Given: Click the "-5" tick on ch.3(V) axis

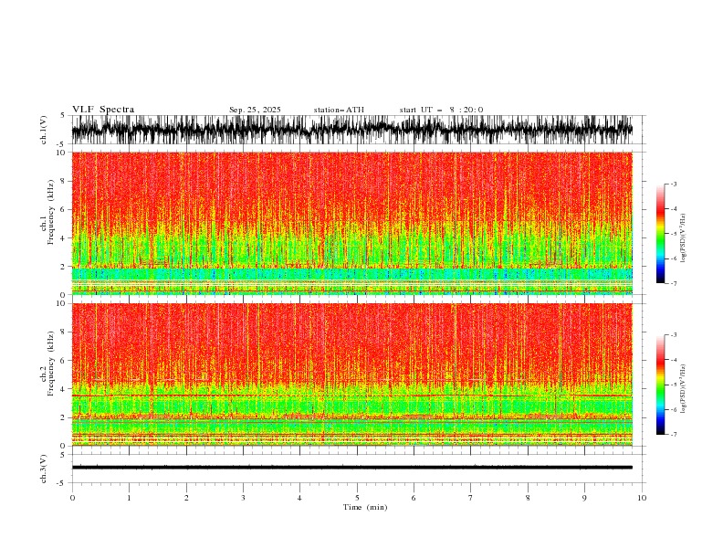Looking at the screenshot, I should [61, 483].
